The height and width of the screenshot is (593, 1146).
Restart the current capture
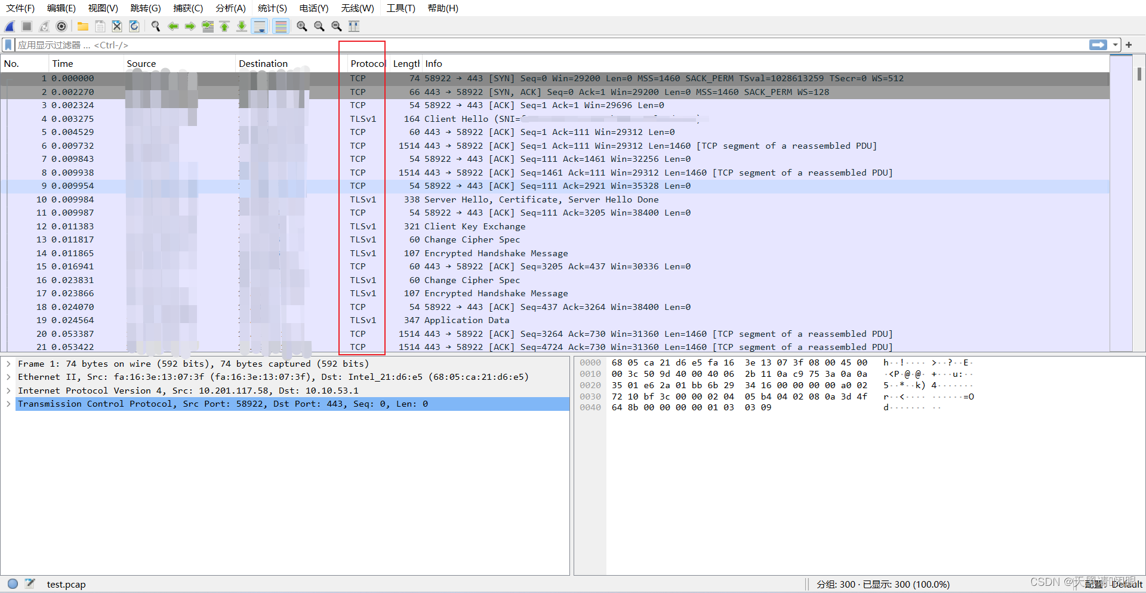(x=44, y=26)
